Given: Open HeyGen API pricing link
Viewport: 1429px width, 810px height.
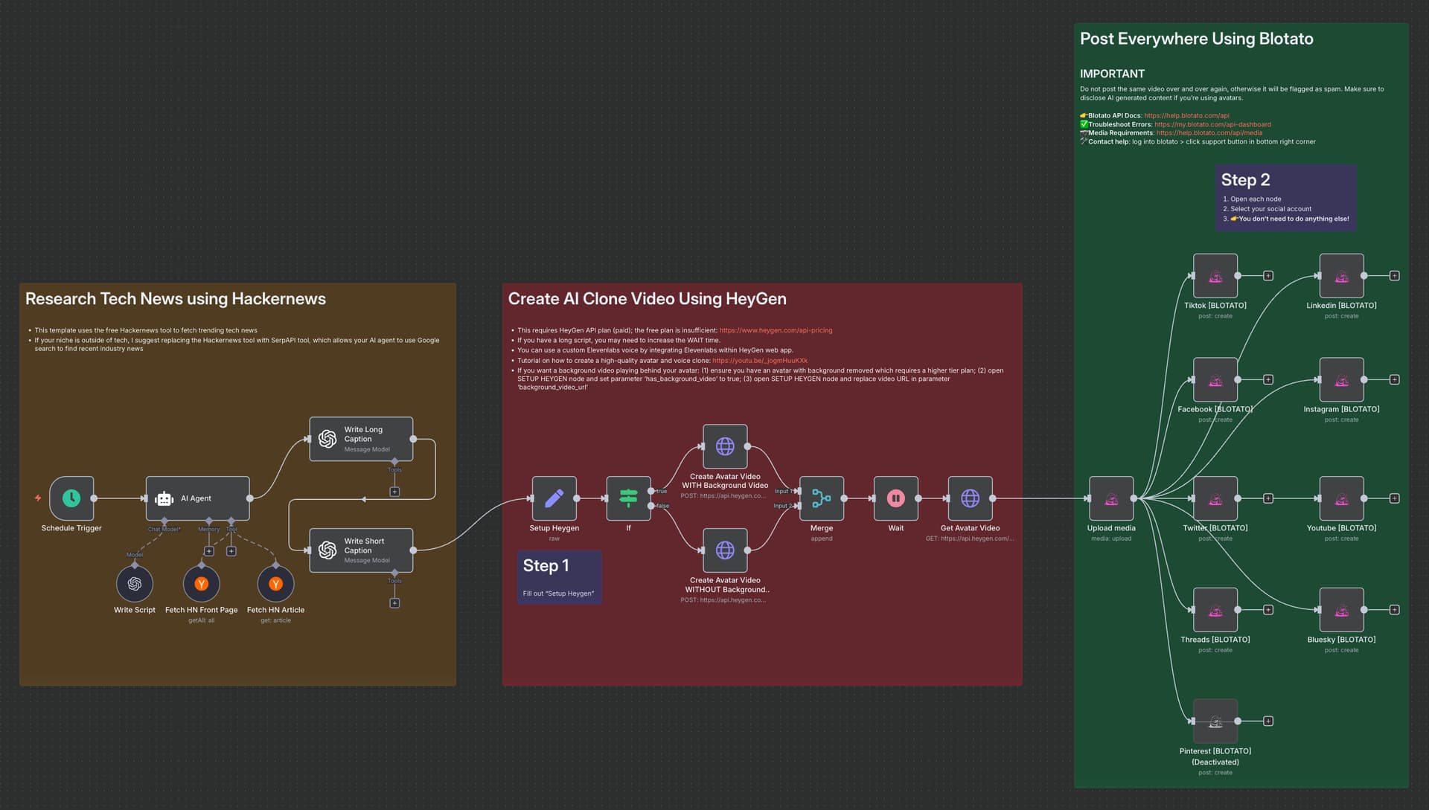Looking at the screenshot, I should [776, 330].
